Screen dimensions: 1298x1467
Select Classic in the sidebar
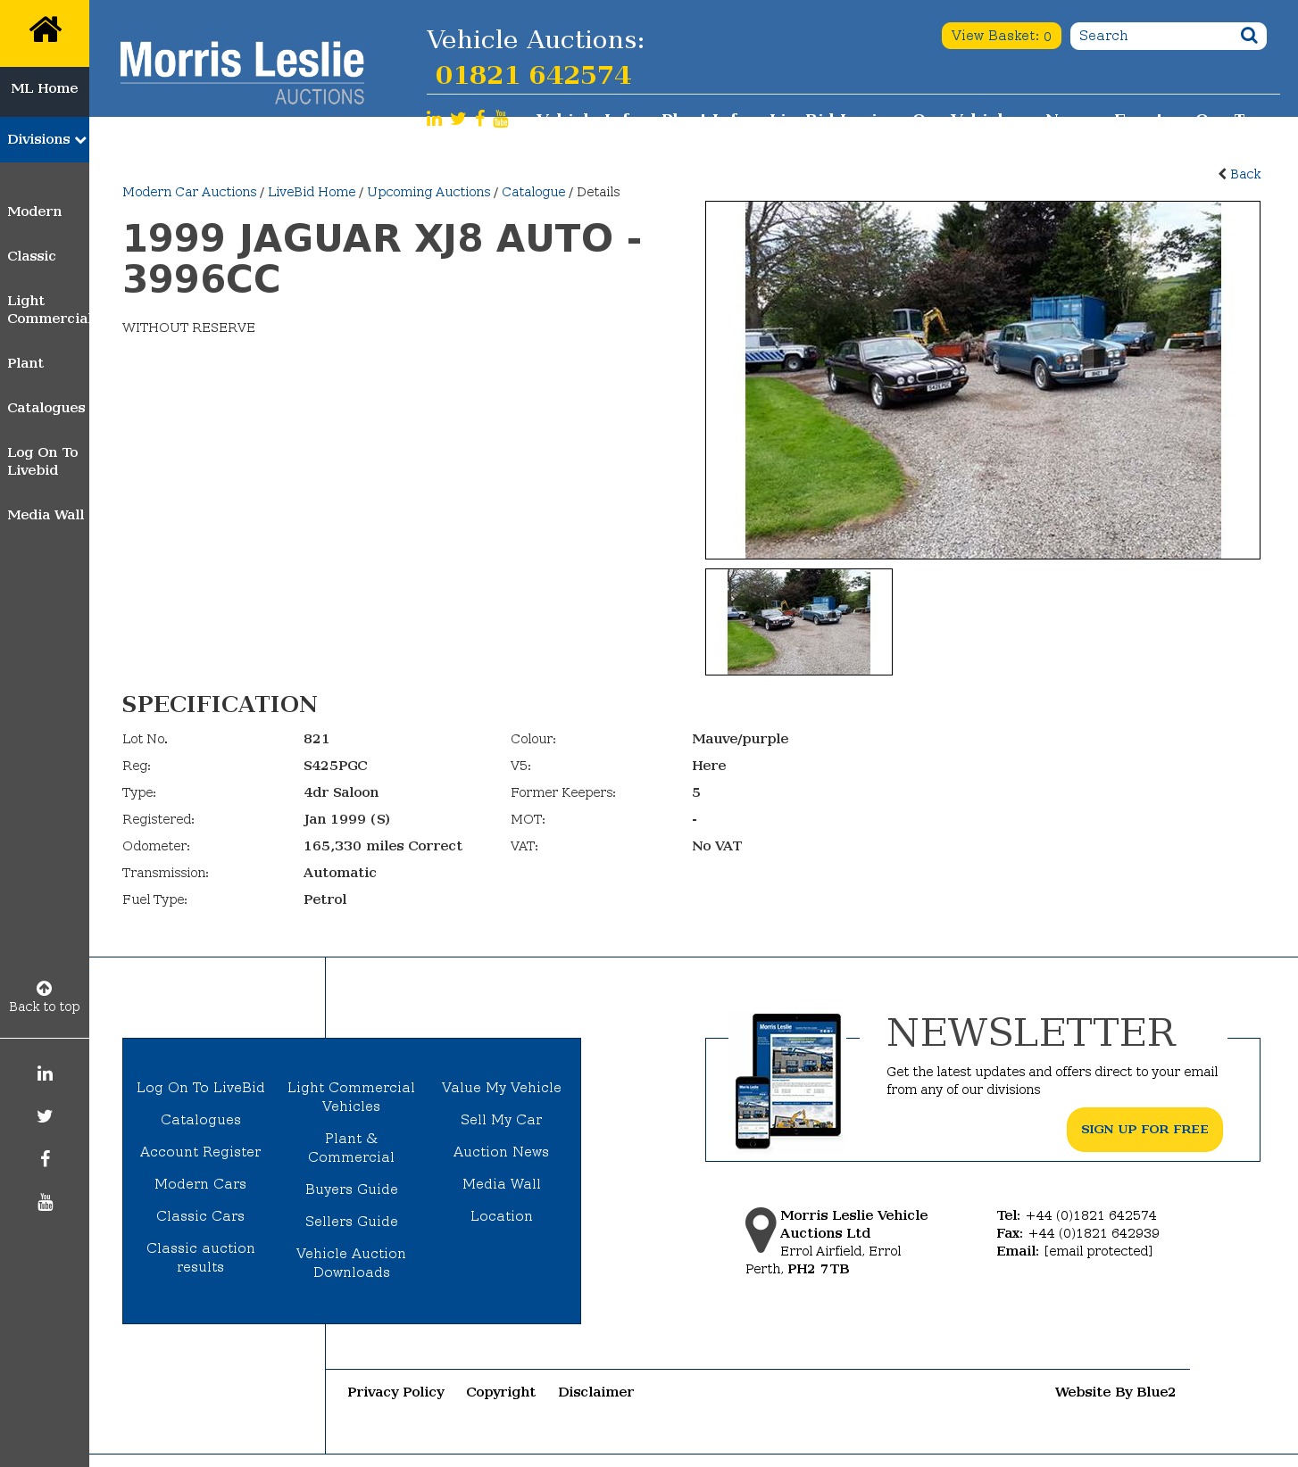coord(31,256)
